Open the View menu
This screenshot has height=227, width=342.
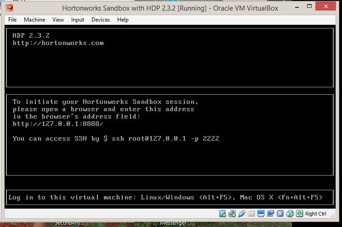58,20
